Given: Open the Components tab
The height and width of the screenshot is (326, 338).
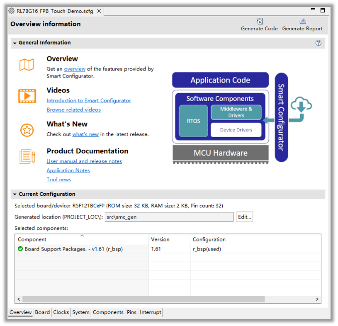Looking at the screenshot, I should [108, 312].
